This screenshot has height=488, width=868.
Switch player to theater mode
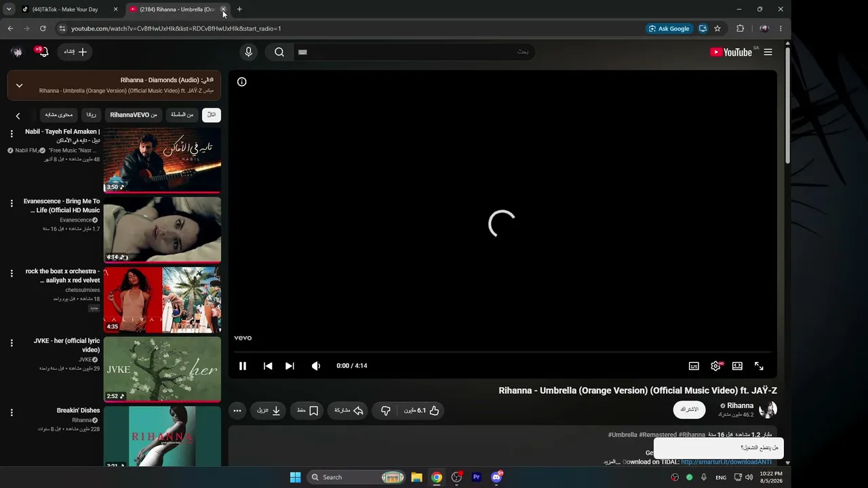(737, 366)
